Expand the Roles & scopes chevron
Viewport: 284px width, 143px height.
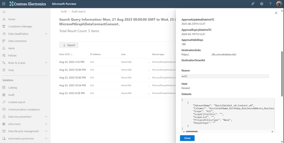pyautogui.click(x=46, y=63)
